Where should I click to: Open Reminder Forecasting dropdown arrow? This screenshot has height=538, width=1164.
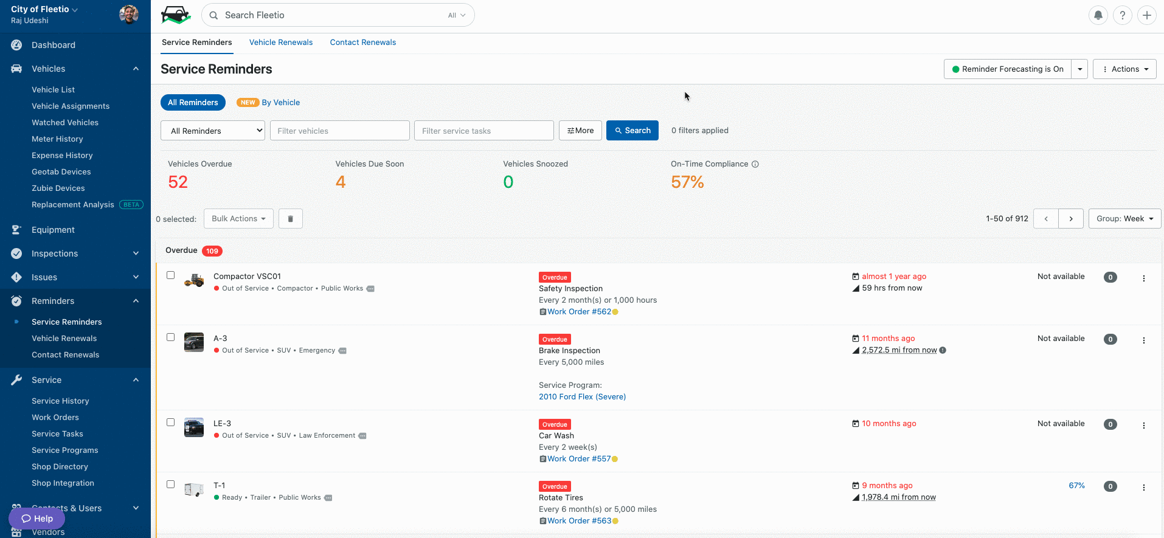click(x=1079, y=69)
